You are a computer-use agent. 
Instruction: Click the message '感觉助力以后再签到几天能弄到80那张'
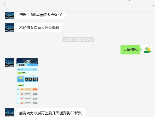pyautogui.click(x=50, y=113)
